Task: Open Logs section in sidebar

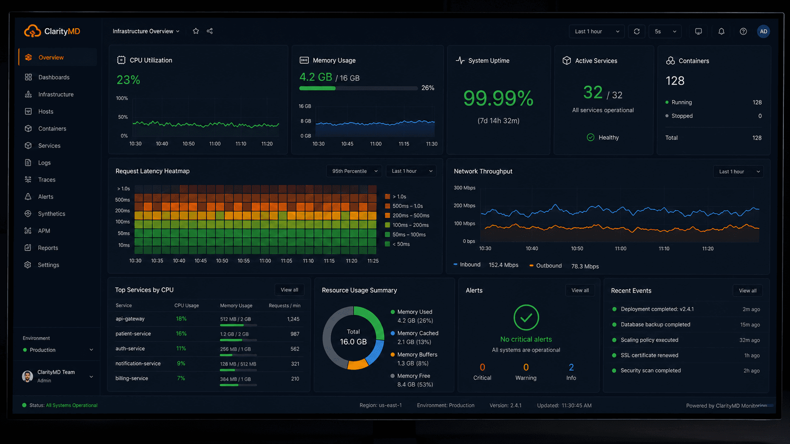Action: pos(44,163)
